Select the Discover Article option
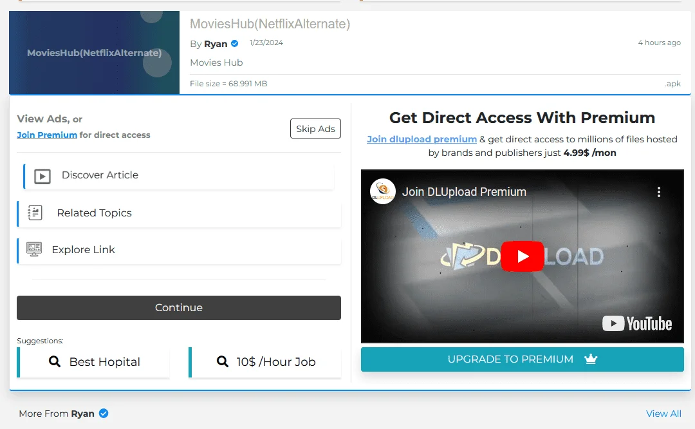695x429 pixels. tap(179, 176)
